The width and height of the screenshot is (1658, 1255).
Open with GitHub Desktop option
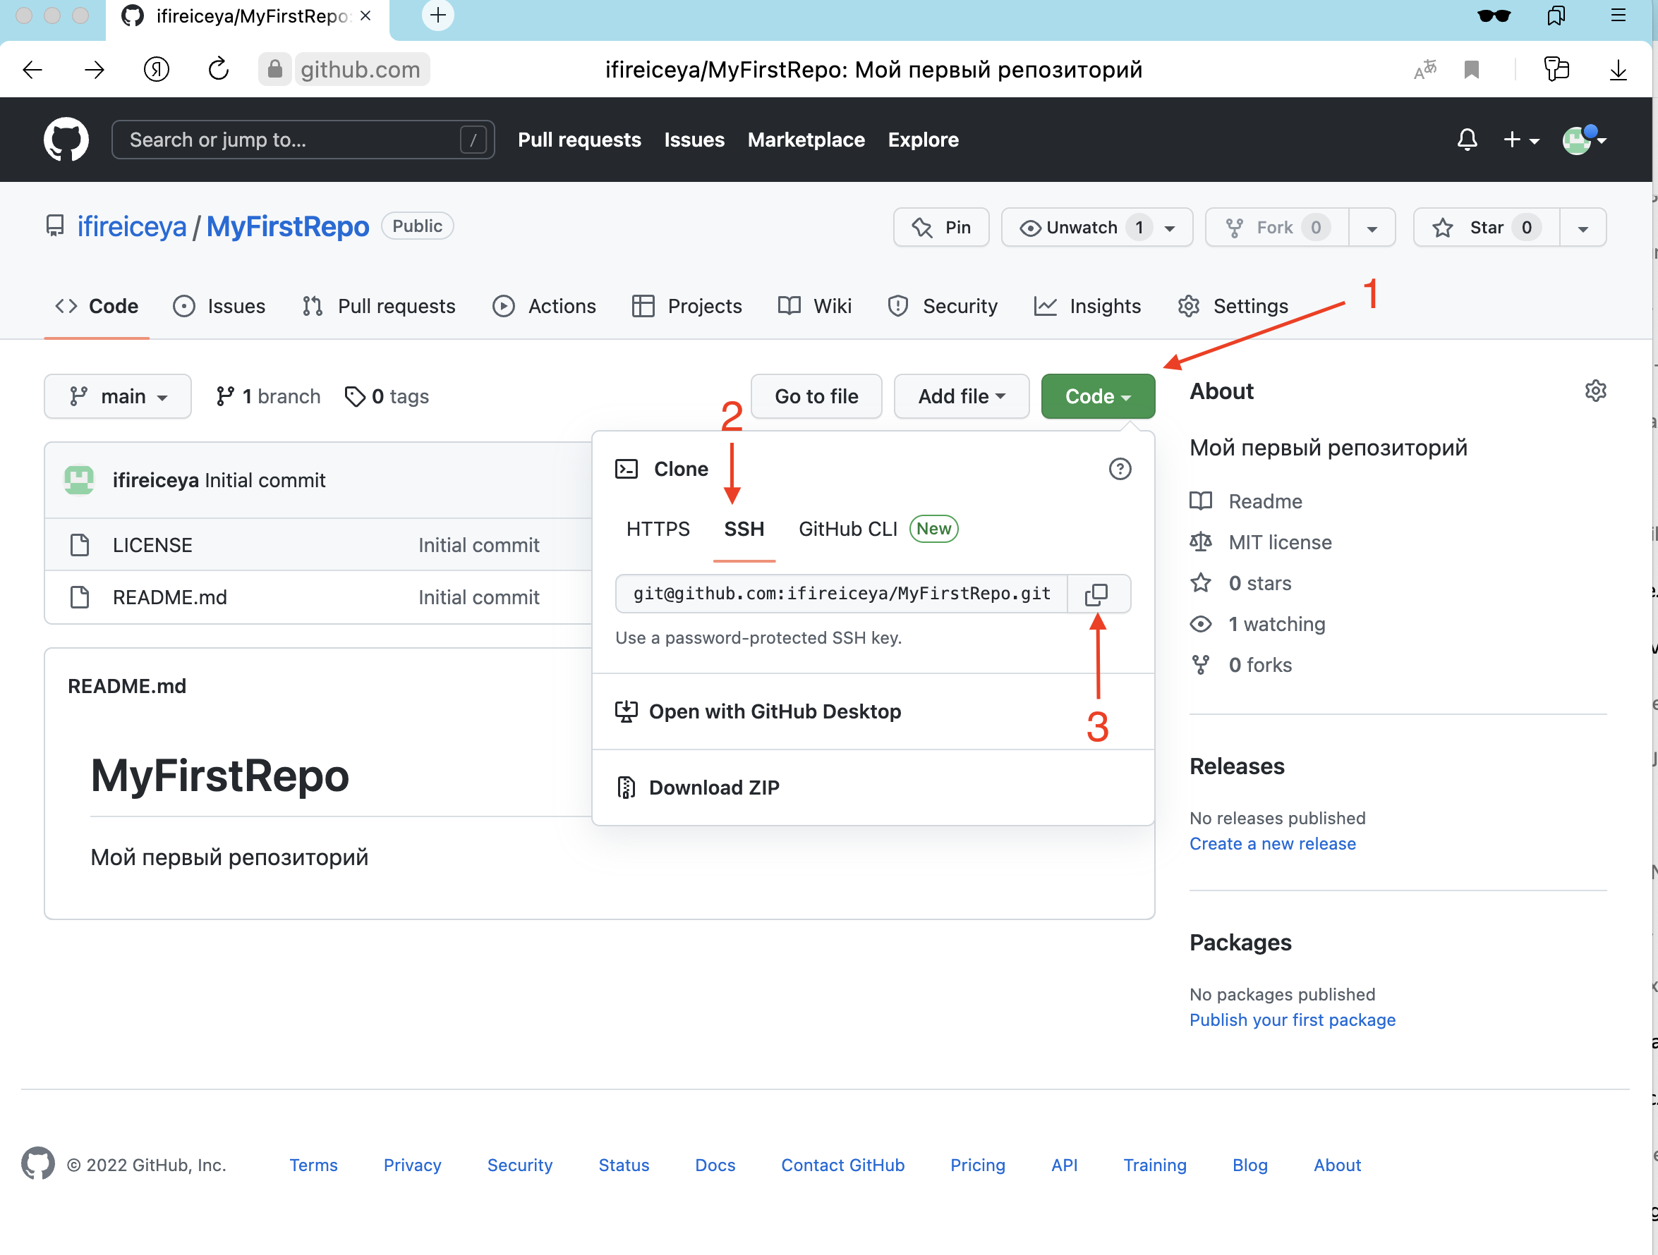[x=774, y=711]
